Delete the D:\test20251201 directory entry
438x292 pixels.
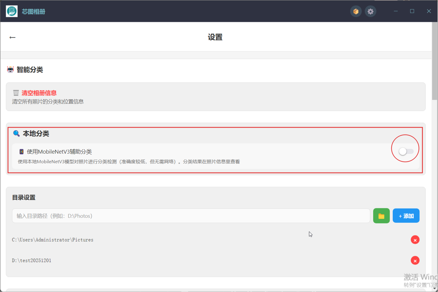click(x=415, y=260)
